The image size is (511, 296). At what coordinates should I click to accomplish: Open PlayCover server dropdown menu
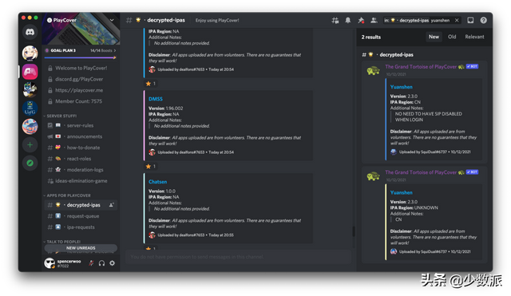(112, 20)
